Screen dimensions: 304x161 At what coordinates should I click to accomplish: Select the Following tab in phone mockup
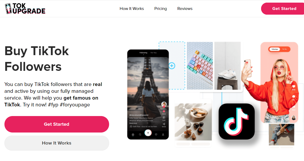click(143, 53)
